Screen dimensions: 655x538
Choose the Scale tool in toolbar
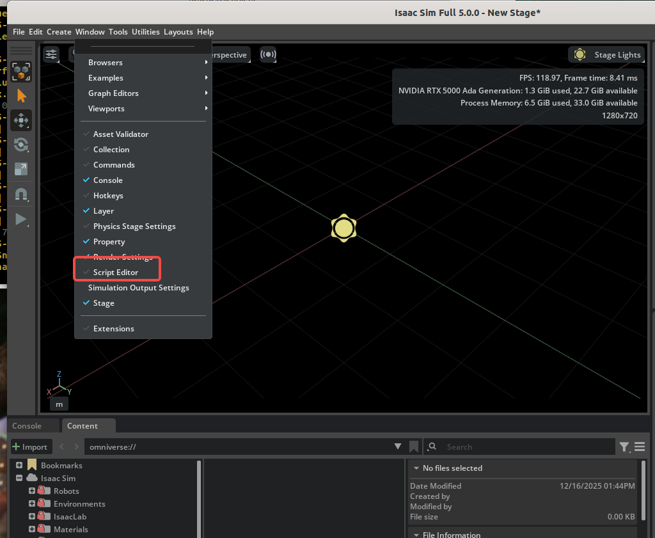(x=21, y=169)
